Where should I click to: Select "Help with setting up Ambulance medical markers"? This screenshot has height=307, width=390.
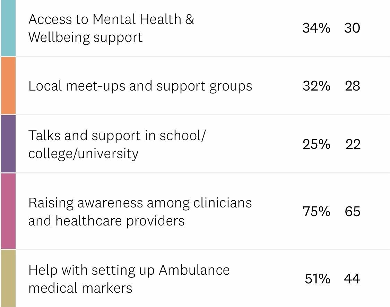(129, 279)
